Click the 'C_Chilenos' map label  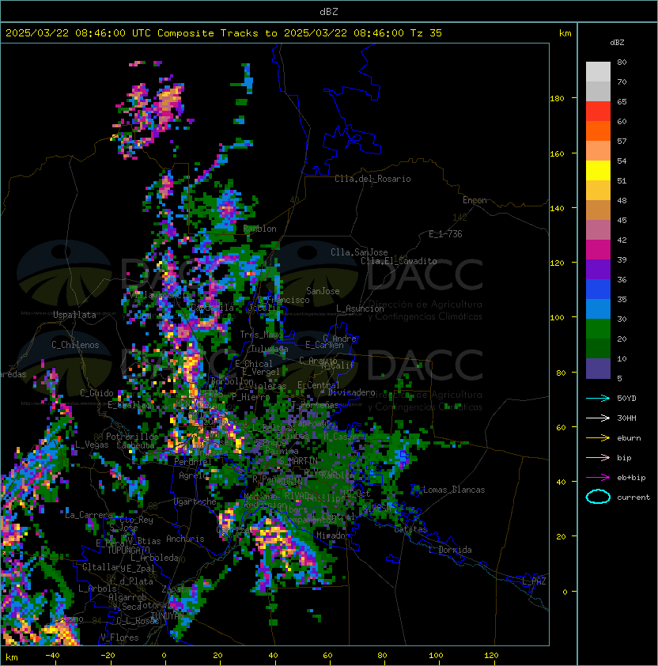(75, 345)
